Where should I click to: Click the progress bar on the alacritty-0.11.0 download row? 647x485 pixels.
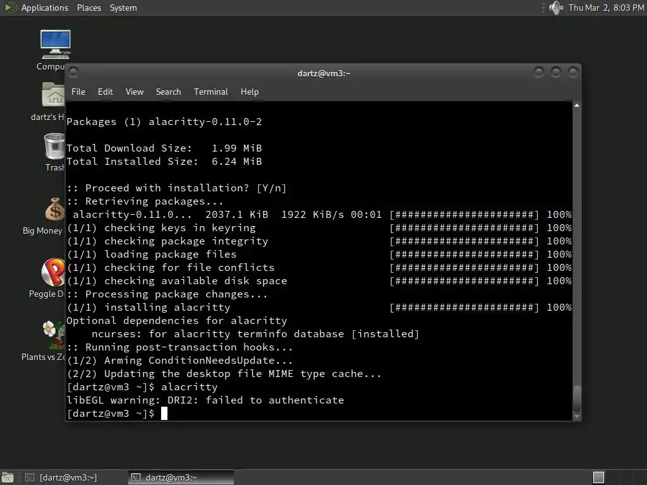coord(464,215)
